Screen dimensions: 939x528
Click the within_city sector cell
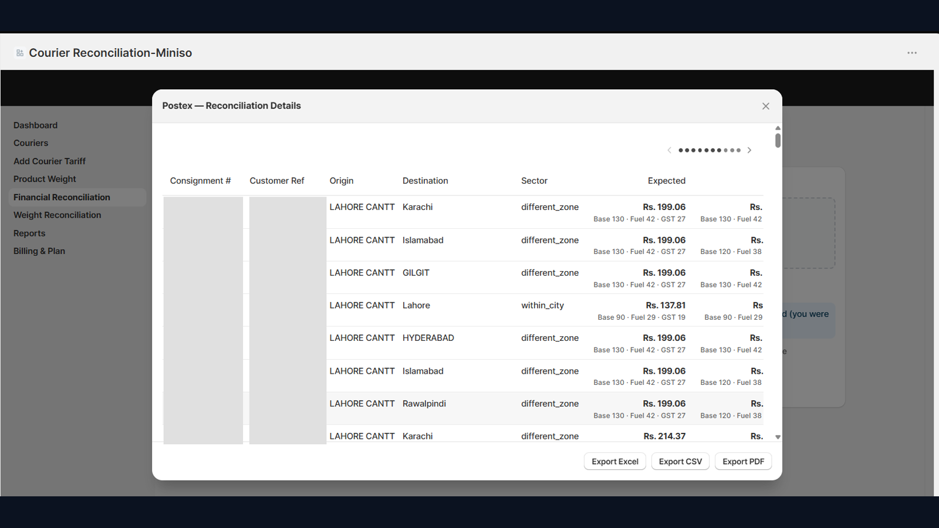point(543,306)
